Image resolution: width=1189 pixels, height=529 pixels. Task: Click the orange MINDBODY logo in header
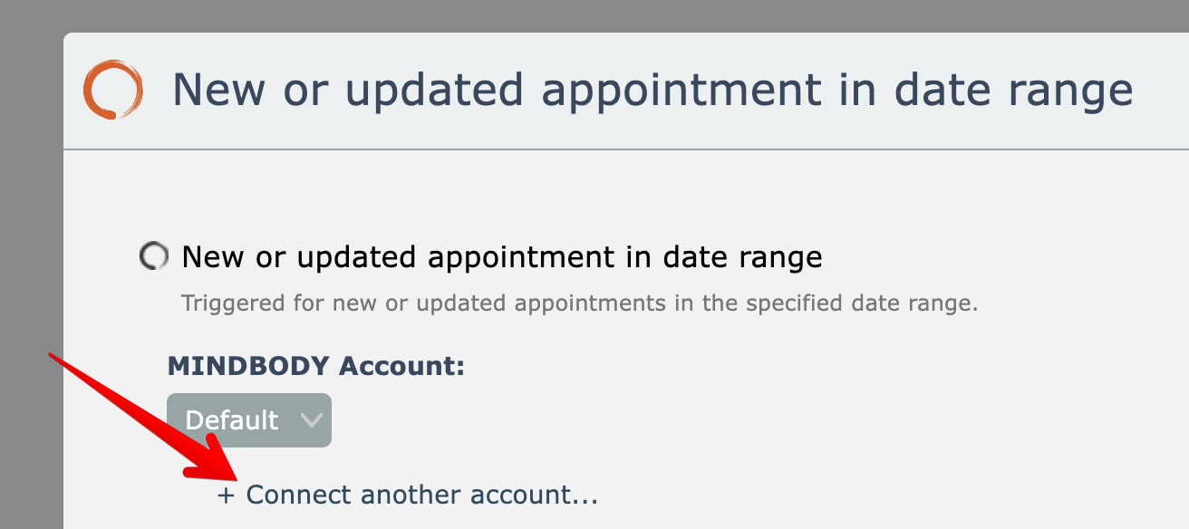[x=112, y=90]
